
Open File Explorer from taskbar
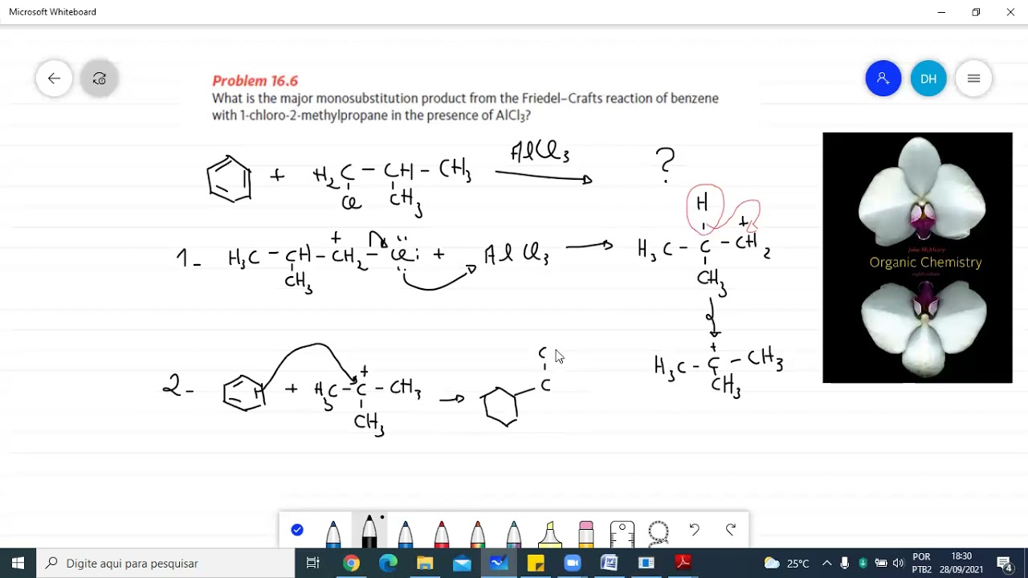click(425, 563)
